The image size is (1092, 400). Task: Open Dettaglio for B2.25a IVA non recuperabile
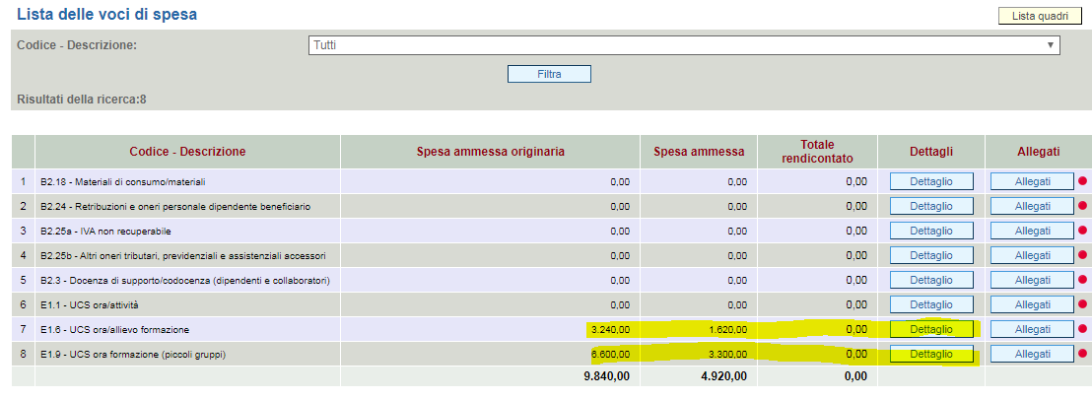[x=931, y=231]
